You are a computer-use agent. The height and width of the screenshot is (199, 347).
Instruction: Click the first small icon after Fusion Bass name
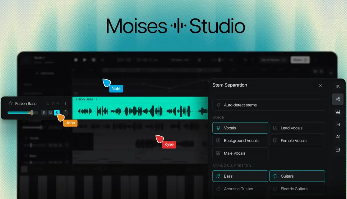point(48,103)
